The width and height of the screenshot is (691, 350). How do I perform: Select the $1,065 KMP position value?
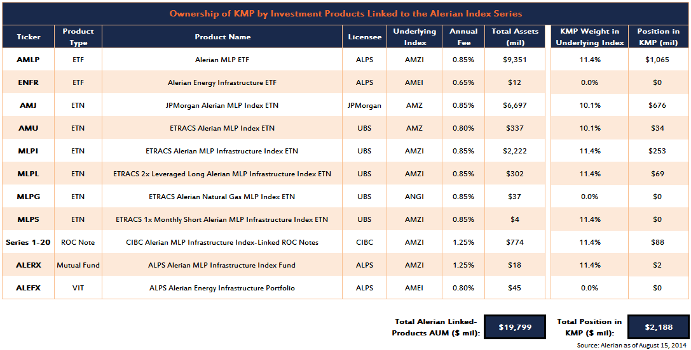(x=658, y=60)
